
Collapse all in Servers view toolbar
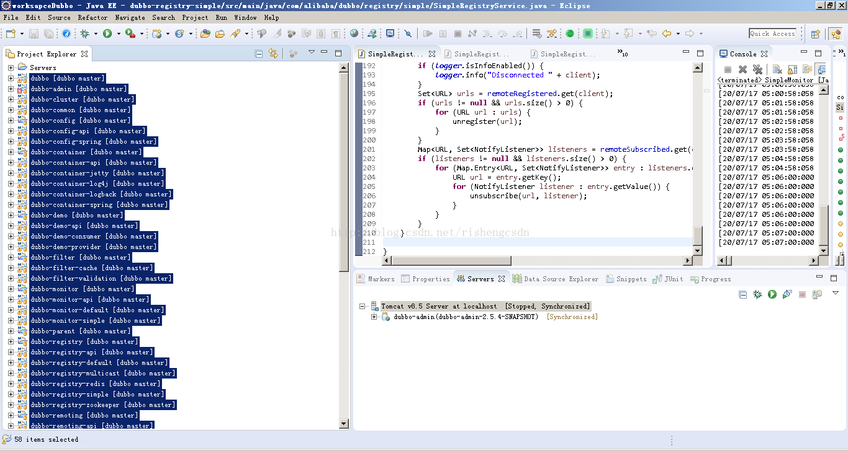point(742,294)
